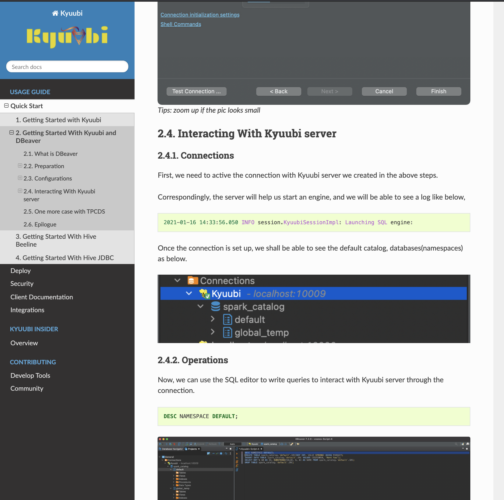Open the Community page

pyautogui.click(x=27, y=388)
